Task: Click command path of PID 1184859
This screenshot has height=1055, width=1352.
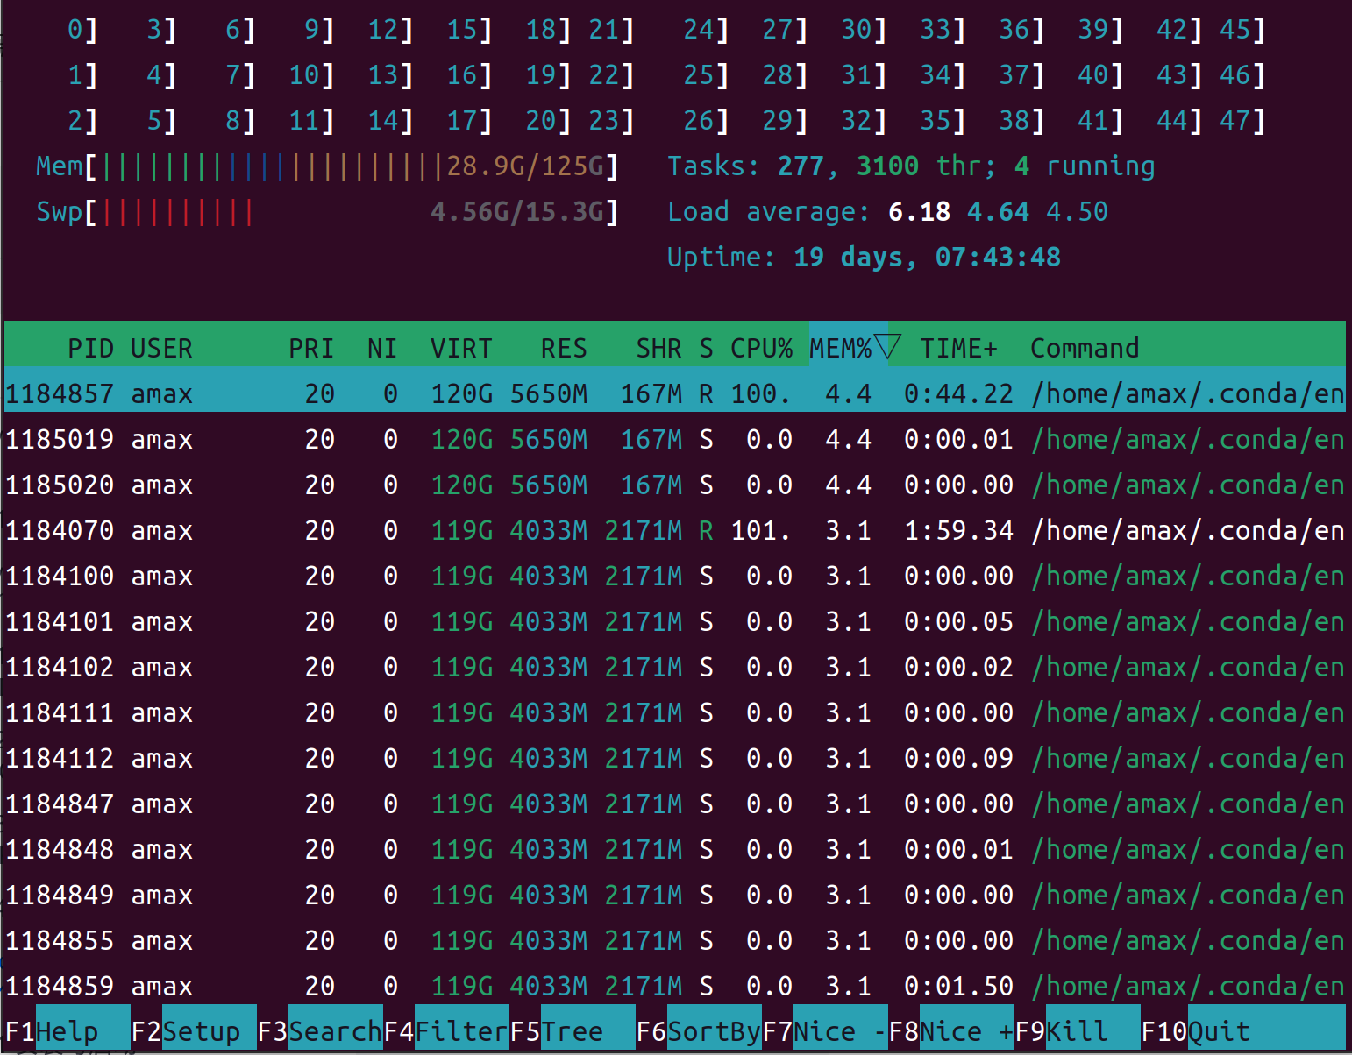Action: [1188, 986]
